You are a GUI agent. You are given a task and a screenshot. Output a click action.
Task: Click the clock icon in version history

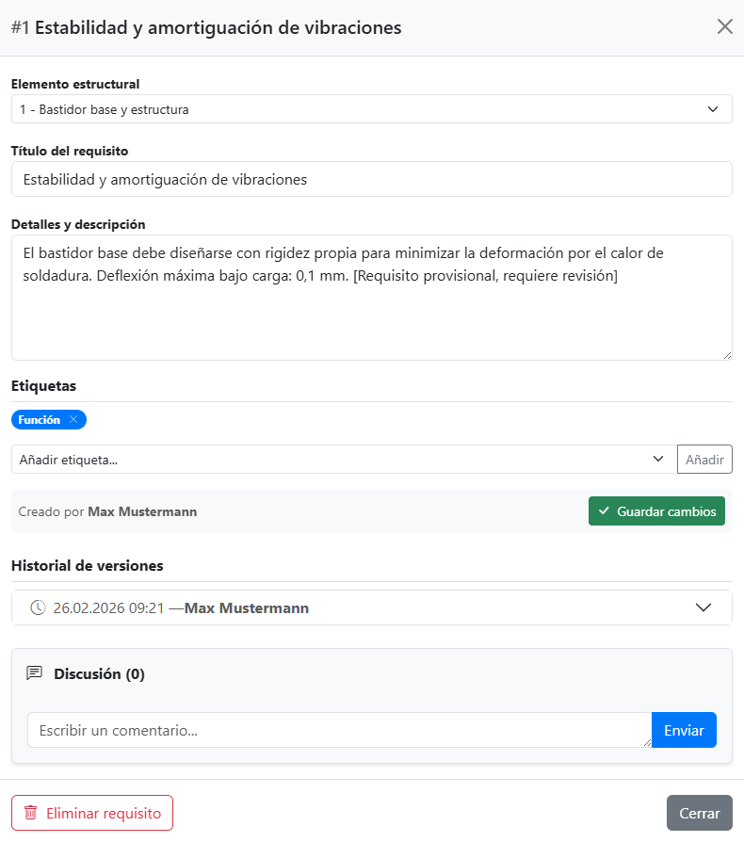tap(38, 607)
